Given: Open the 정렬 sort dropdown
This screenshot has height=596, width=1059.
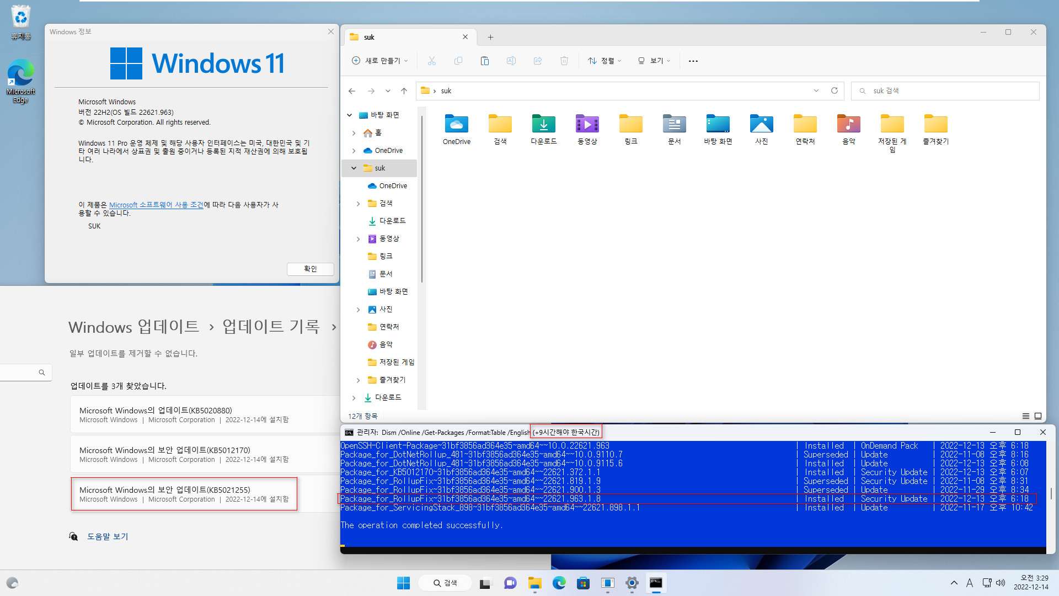Looking at the screenshot, I should tap(605, 61).
